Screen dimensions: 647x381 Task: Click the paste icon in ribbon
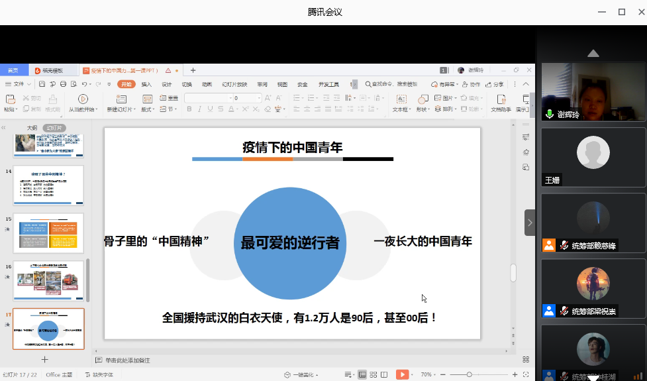9,99
